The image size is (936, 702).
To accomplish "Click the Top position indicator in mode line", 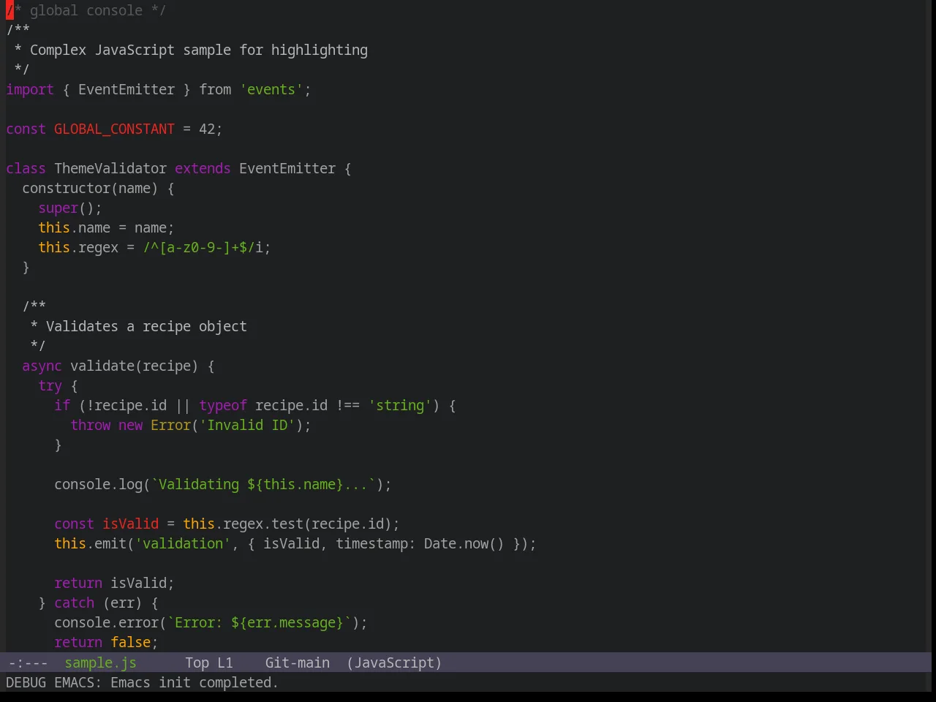I will (197, 663).
